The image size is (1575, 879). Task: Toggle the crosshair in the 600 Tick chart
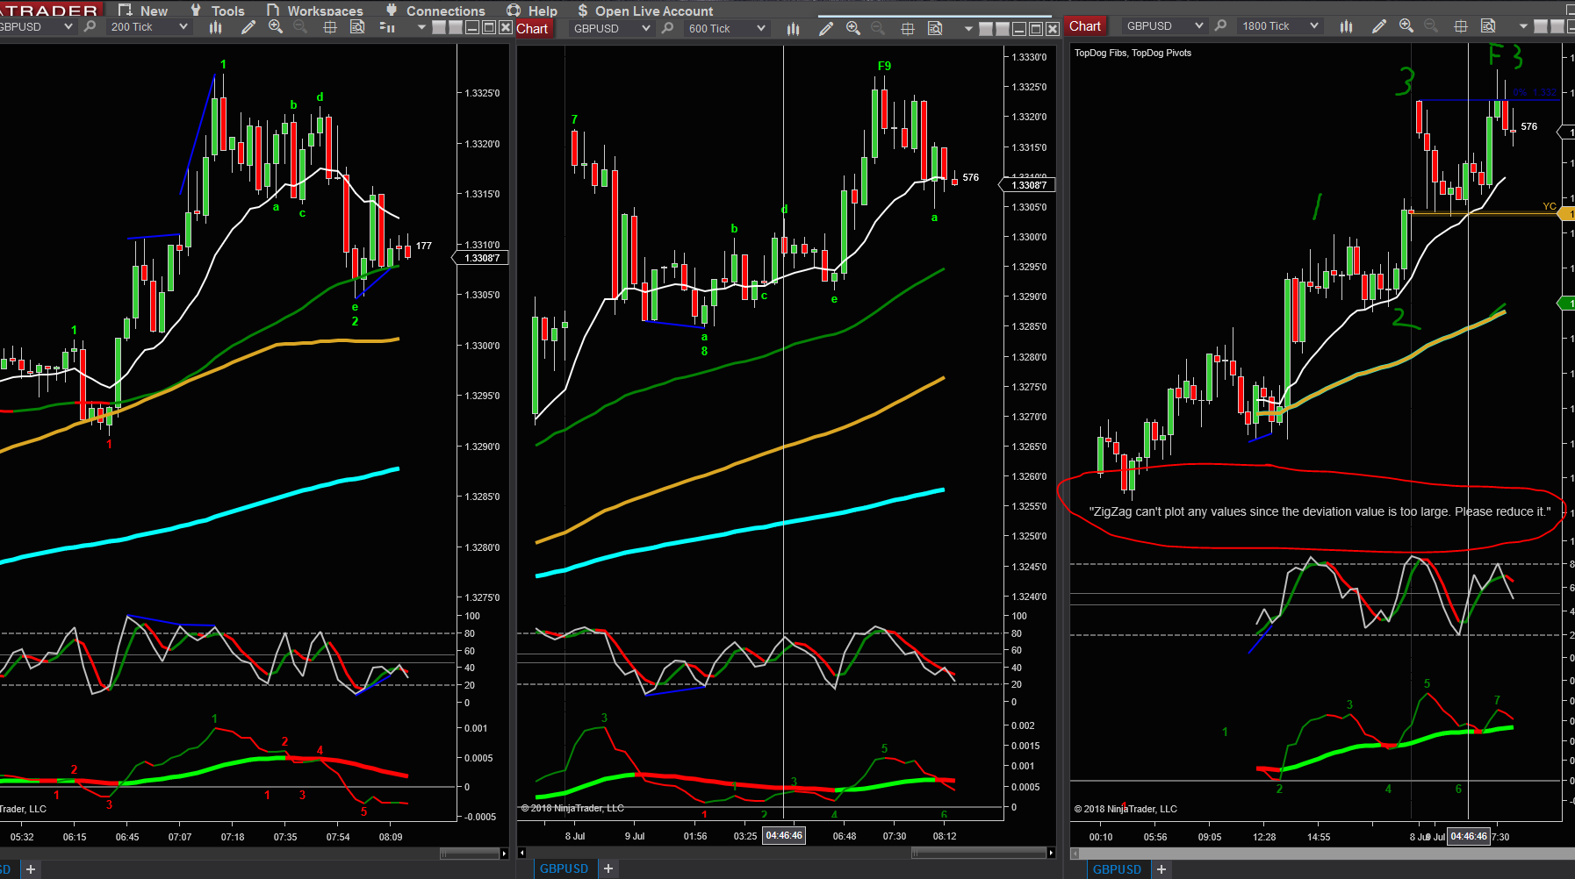tap(908, 29)
